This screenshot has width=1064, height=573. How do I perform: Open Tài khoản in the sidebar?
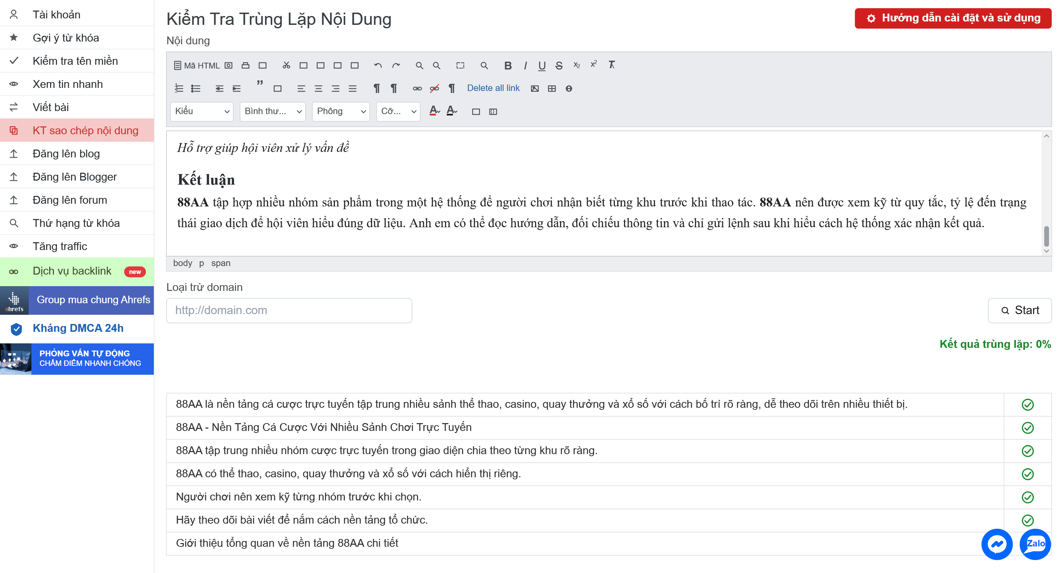coord(77,14)
